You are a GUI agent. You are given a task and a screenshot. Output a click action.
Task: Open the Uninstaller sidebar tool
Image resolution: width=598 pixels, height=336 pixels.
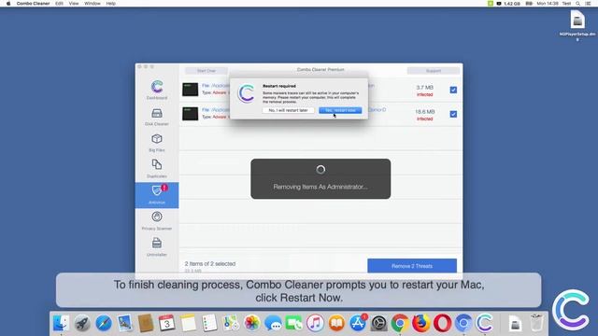point(157,246)
